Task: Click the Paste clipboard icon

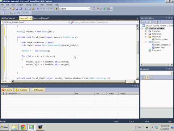Action: pos(33,9)
